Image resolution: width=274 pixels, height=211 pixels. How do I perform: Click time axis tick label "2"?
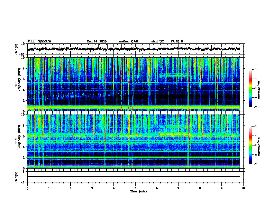pos(71,188)
